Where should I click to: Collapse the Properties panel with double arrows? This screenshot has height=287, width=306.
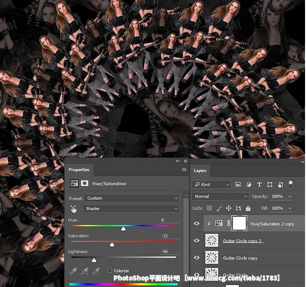click(177, 161)
